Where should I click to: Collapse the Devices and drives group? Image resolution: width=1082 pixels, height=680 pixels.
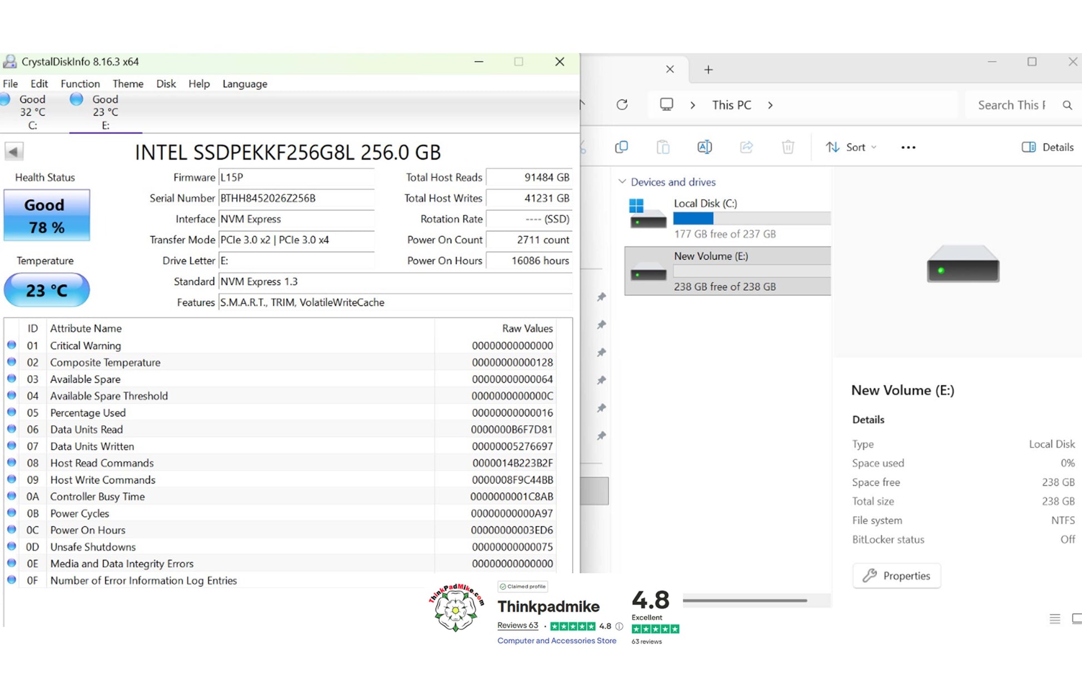pos(622,182)
